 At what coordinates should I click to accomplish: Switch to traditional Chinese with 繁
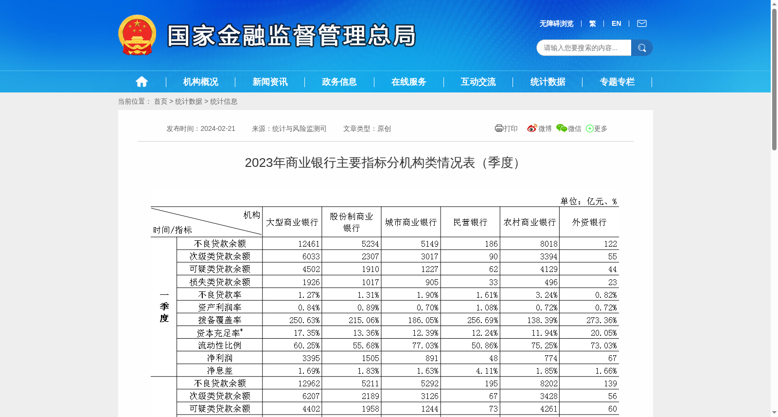[592, 23]
